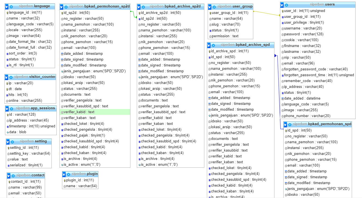
Task: Click gear icon on bpkad_archive_sp2d table
Action: (x=143, y=7)
